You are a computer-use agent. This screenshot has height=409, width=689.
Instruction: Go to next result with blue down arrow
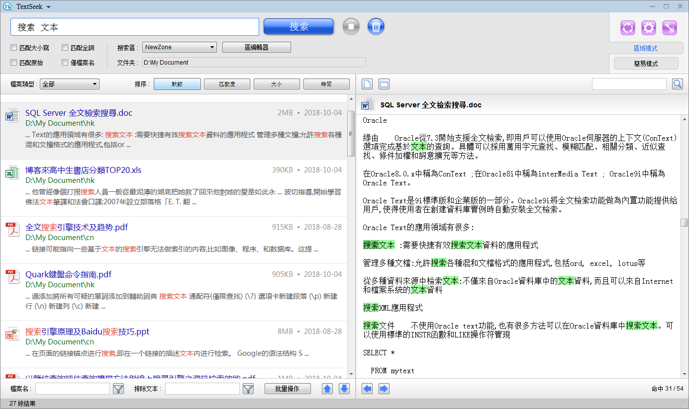(344, 389)
